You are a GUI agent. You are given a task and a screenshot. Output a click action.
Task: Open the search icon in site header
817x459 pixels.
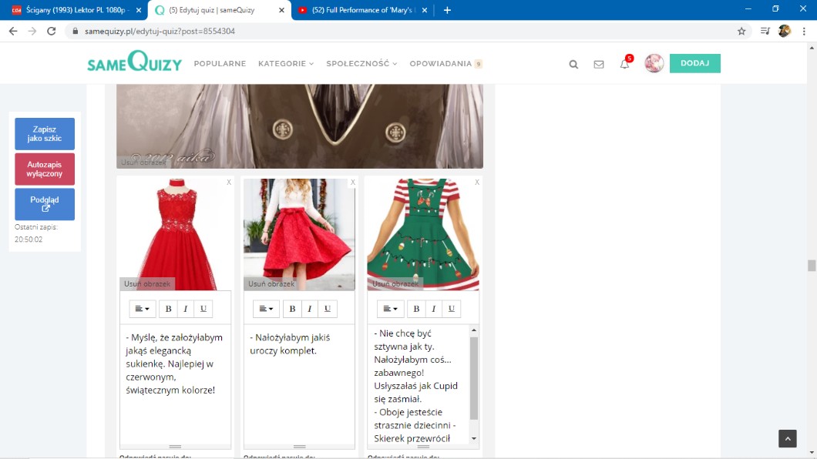pyautogui.click(x=573, y=65)
